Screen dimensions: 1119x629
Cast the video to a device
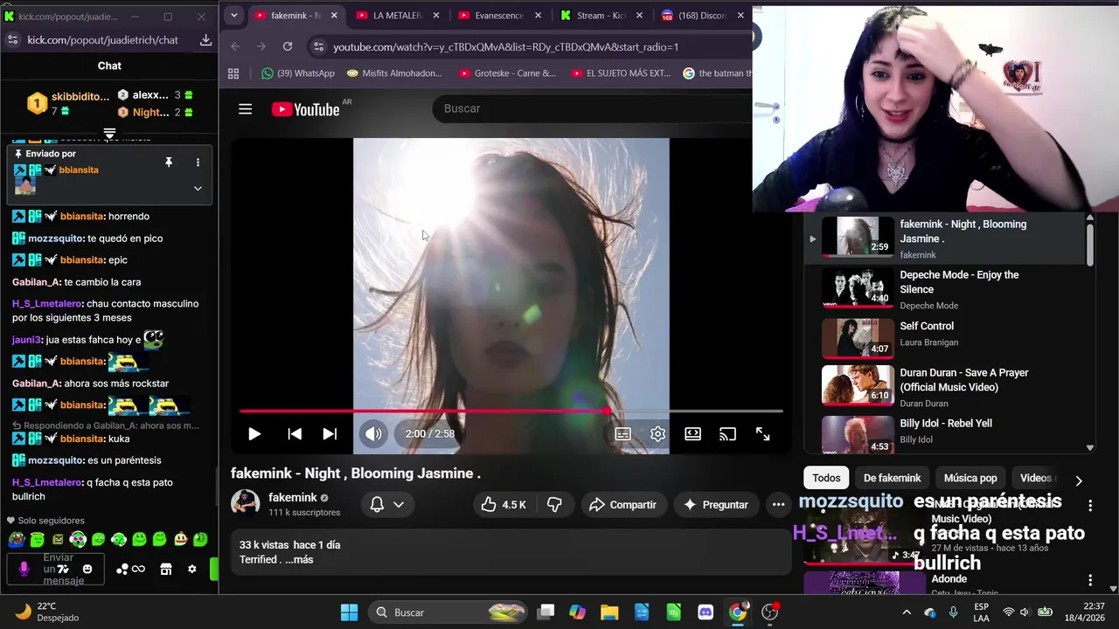pyautogui.click(x=727, y=433)
